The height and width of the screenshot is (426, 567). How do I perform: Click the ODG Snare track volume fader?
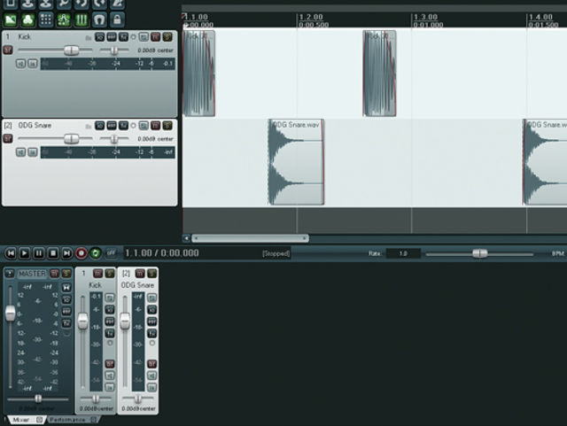71,139
